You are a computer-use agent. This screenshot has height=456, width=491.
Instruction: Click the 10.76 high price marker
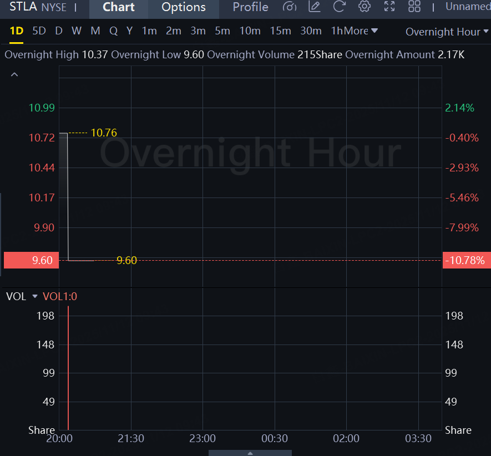[x=104, y=133]
